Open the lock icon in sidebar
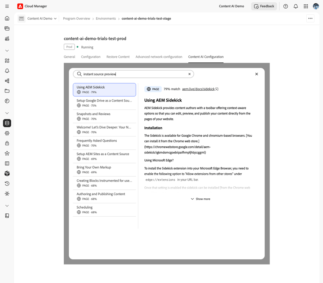Viewport: 323px width, 283px height. (x=7, y=143)
